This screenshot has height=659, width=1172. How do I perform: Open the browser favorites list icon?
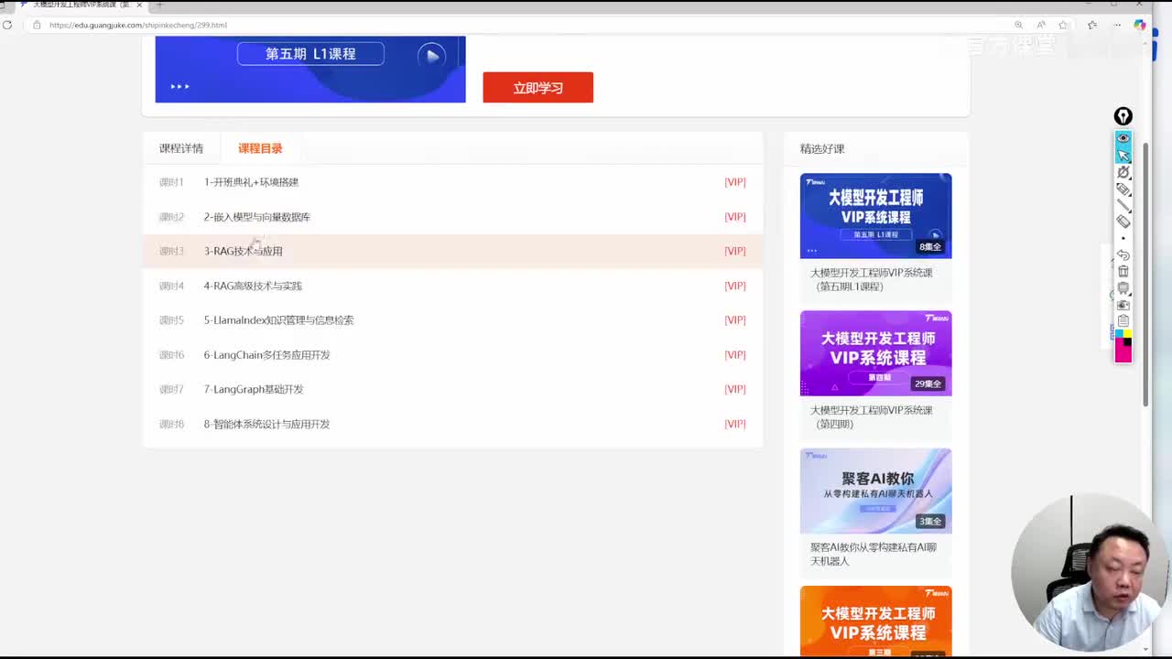tap(1092, 25)
